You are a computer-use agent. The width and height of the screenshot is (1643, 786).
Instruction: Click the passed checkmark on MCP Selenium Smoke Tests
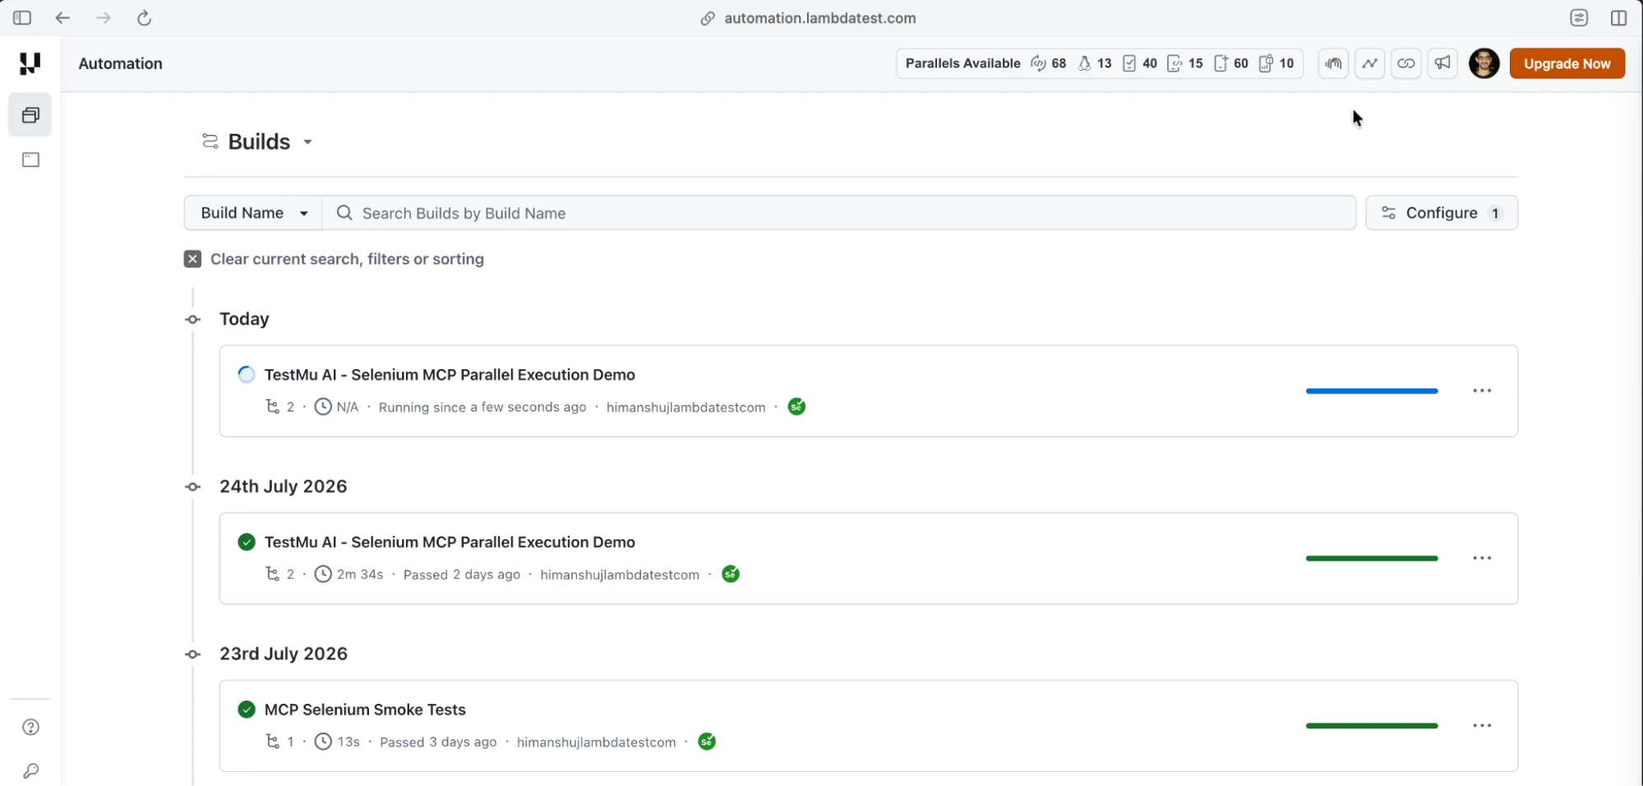click(x=246, y=709)
